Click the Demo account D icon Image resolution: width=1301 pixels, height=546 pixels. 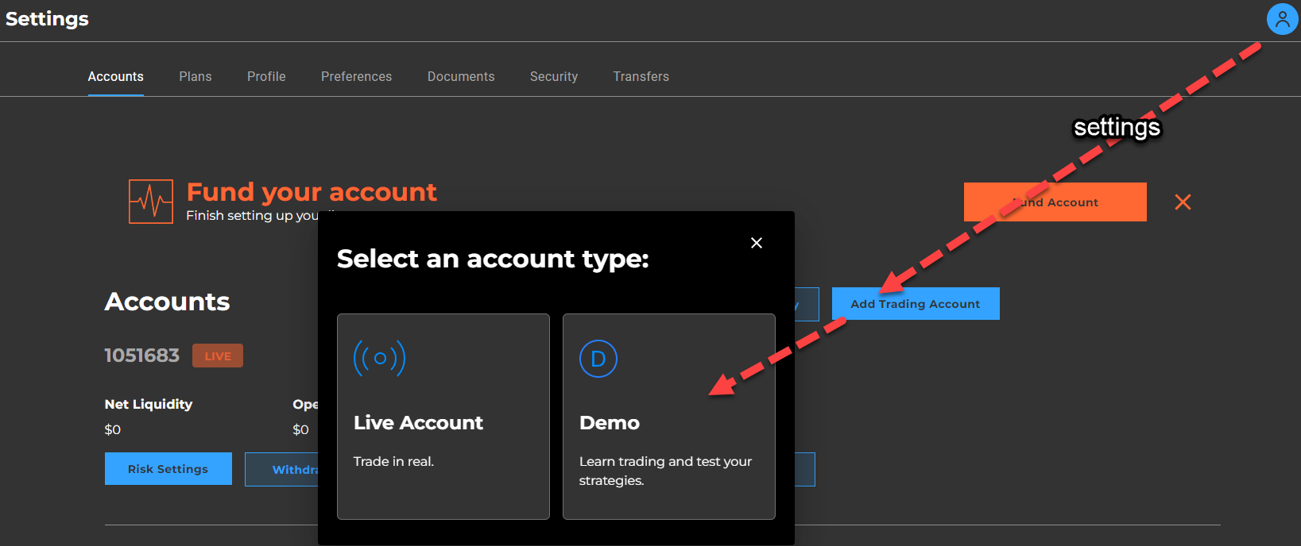[x=598, y=359]
